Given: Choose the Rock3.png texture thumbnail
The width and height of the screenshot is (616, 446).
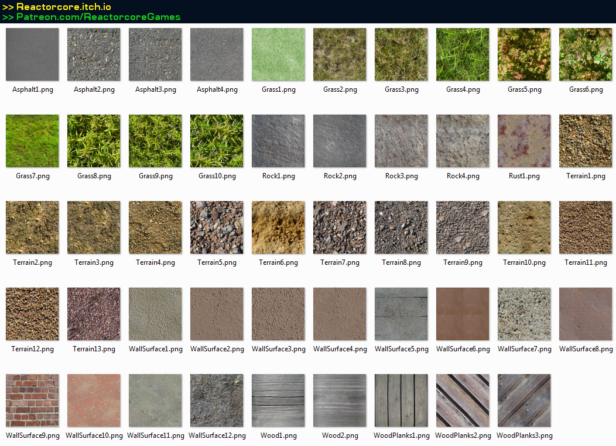Looking at the screenshot, I should [x=401, y=141].
